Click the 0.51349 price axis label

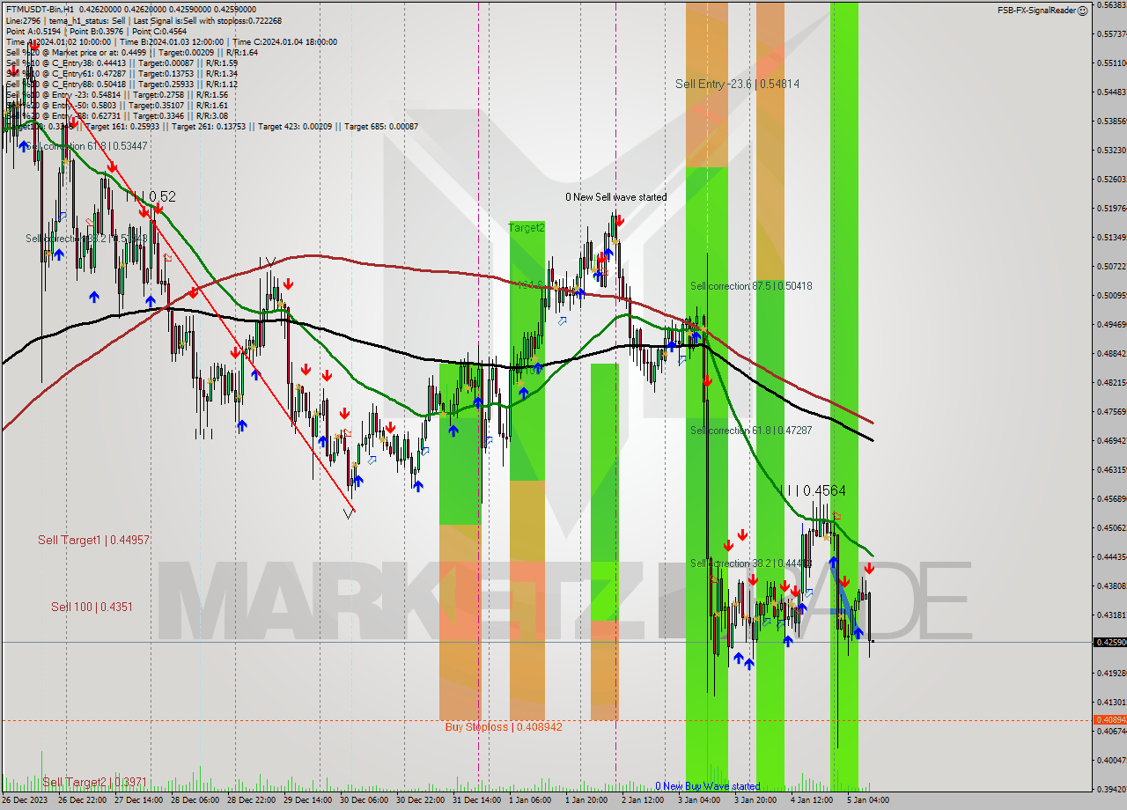1110,237
